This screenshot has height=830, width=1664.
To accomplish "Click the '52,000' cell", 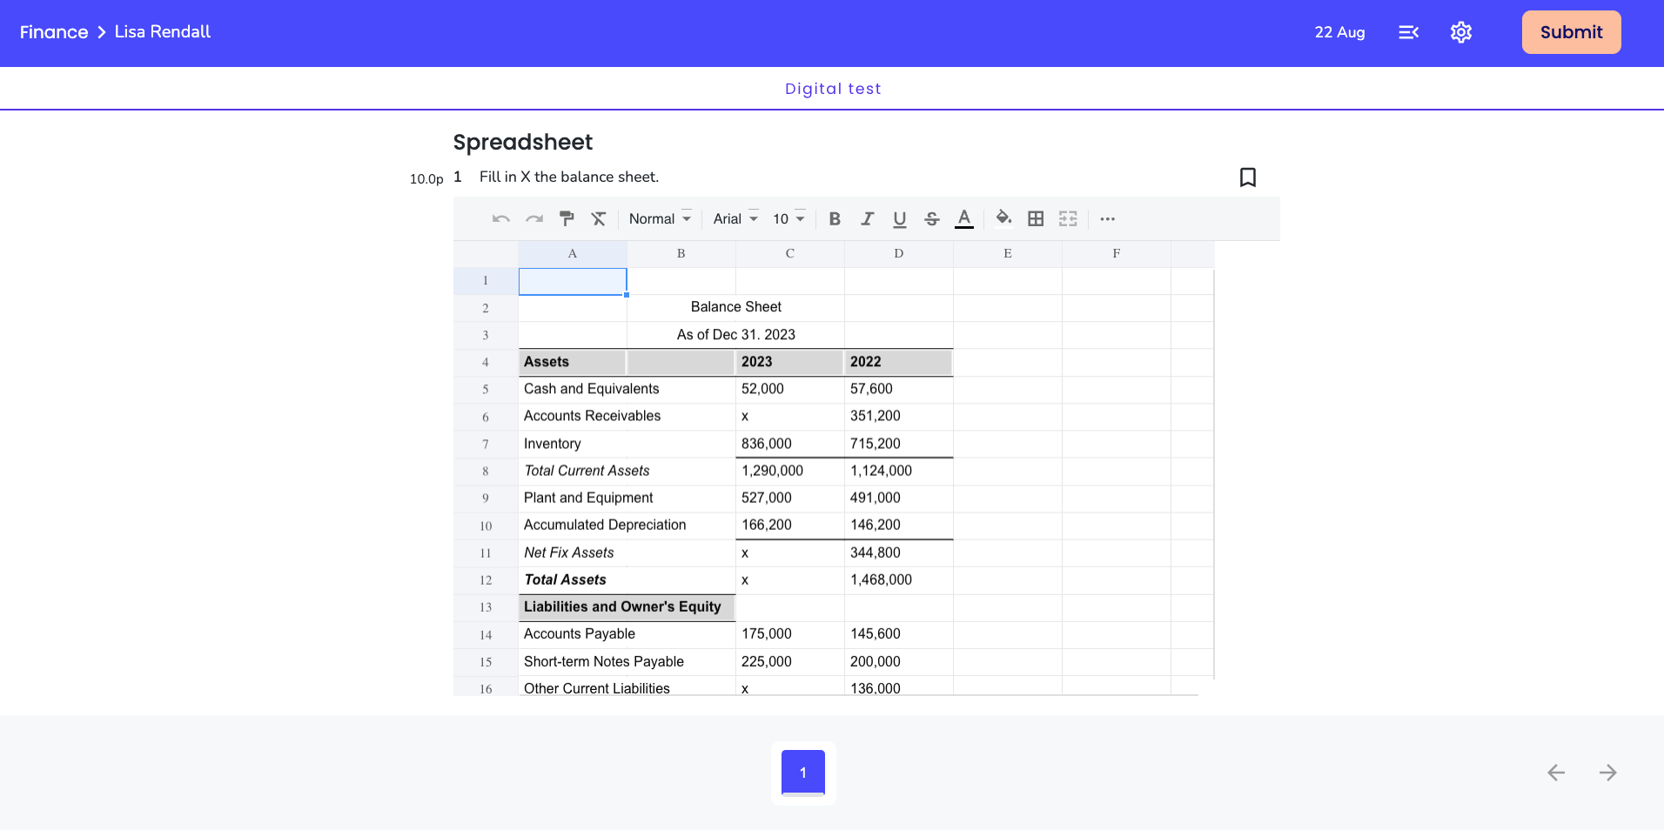I will pos(790,389).
